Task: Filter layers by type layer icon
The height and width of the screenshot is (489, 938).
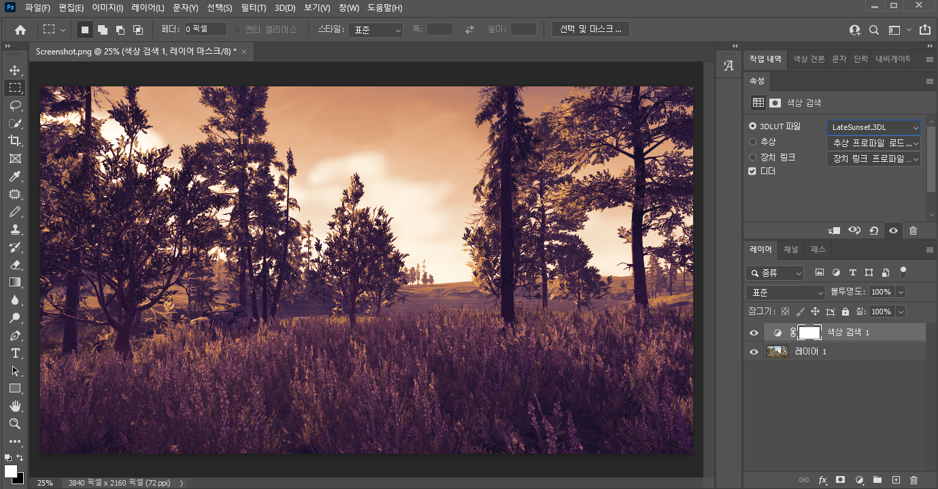Action: pos(852,273)
